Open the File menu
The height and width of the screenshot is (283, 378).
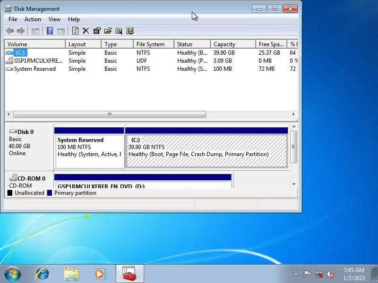13,19
